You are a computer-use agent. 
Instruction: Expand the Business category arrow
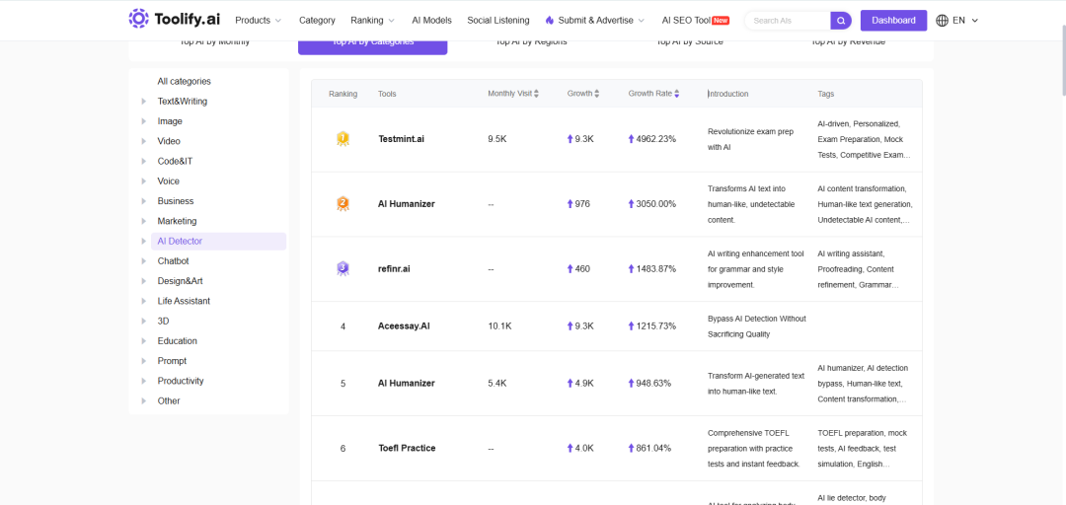click(143, 201)
